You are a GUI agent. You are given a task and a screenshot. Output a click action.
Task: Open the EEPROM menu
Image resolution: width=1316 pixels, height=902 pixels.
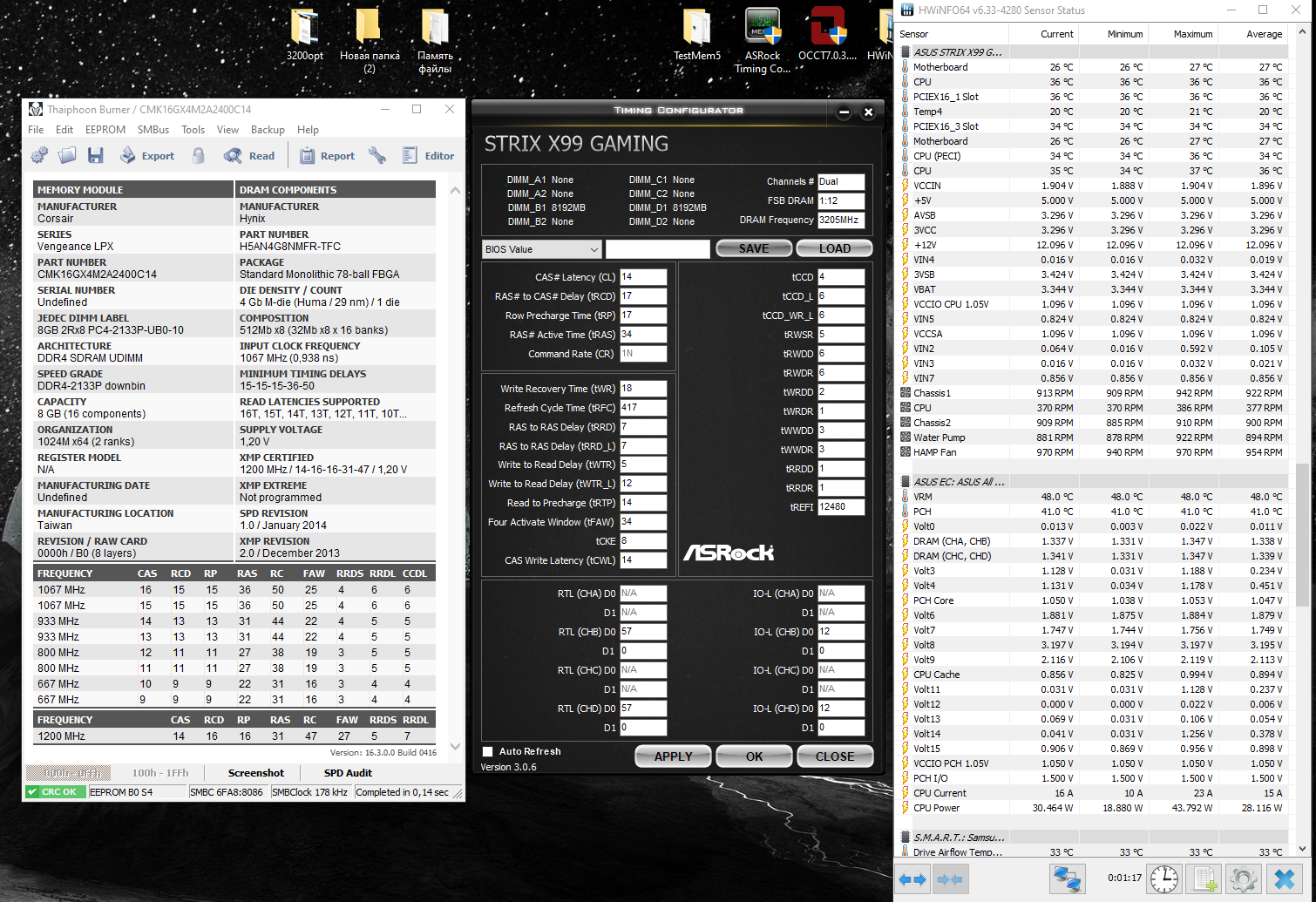(105, 130)
